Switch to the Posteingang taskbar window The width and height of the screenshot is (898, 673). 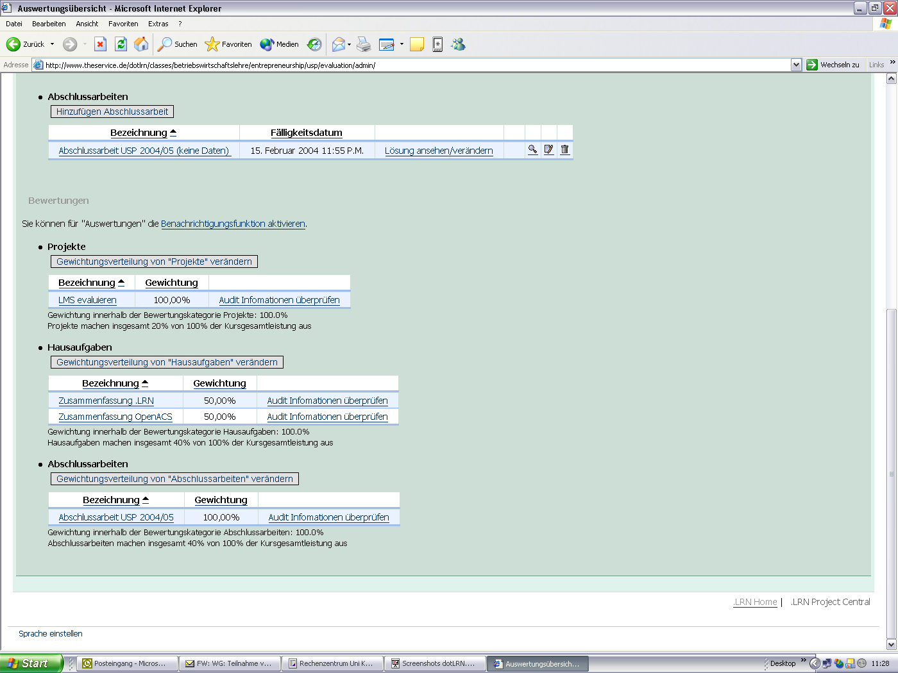coord(126,663)
